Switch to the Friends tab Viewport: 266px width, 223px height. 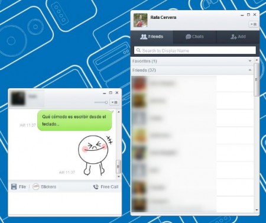[152, 37]
